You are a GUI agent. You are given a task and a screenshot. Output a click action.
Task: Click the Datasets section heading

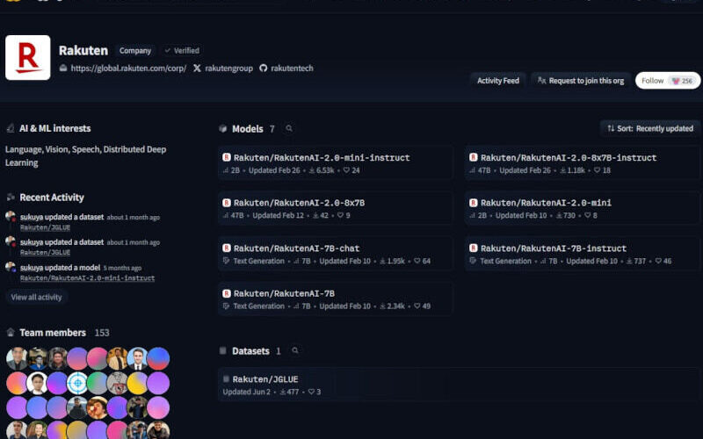coord(250,350)
